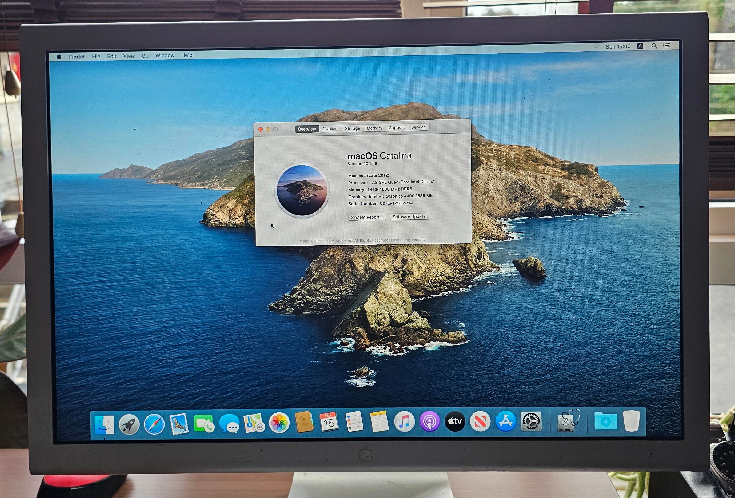Select the Overview tab
The image size is (735, 498).
(x=307, y=129)
